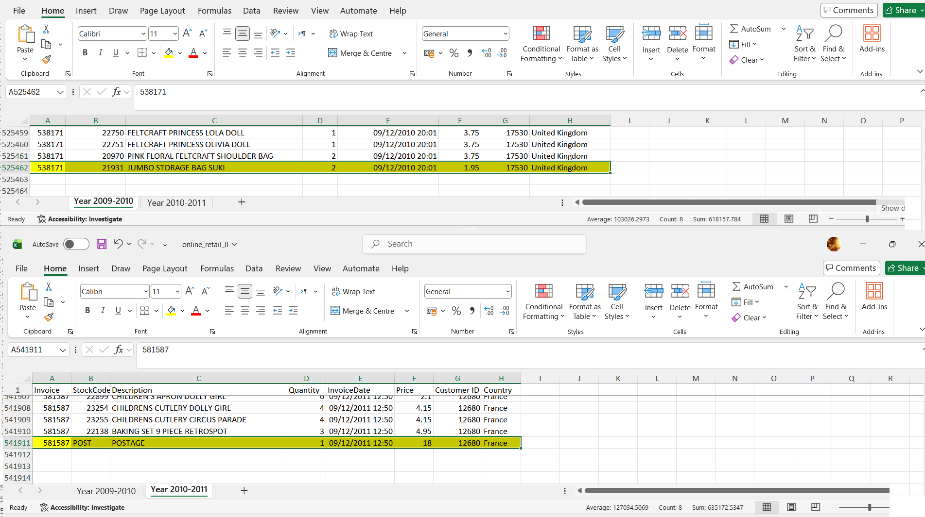Click Increase Decimal in upper window

(x=487, y=53)
